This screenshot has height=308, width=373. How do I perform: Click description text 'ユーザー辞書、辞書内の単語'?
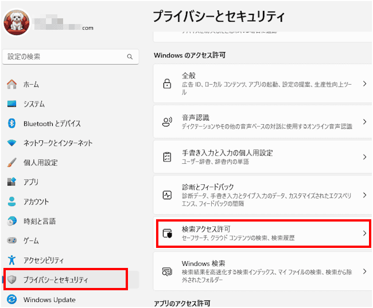pyautogui.click(x=215, y=162)
